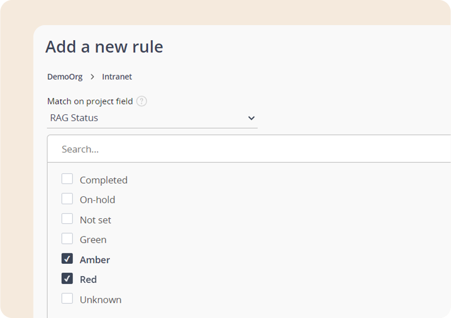
Task: Click the help icon beside Match on project field
Action: [x=142, y=101]
